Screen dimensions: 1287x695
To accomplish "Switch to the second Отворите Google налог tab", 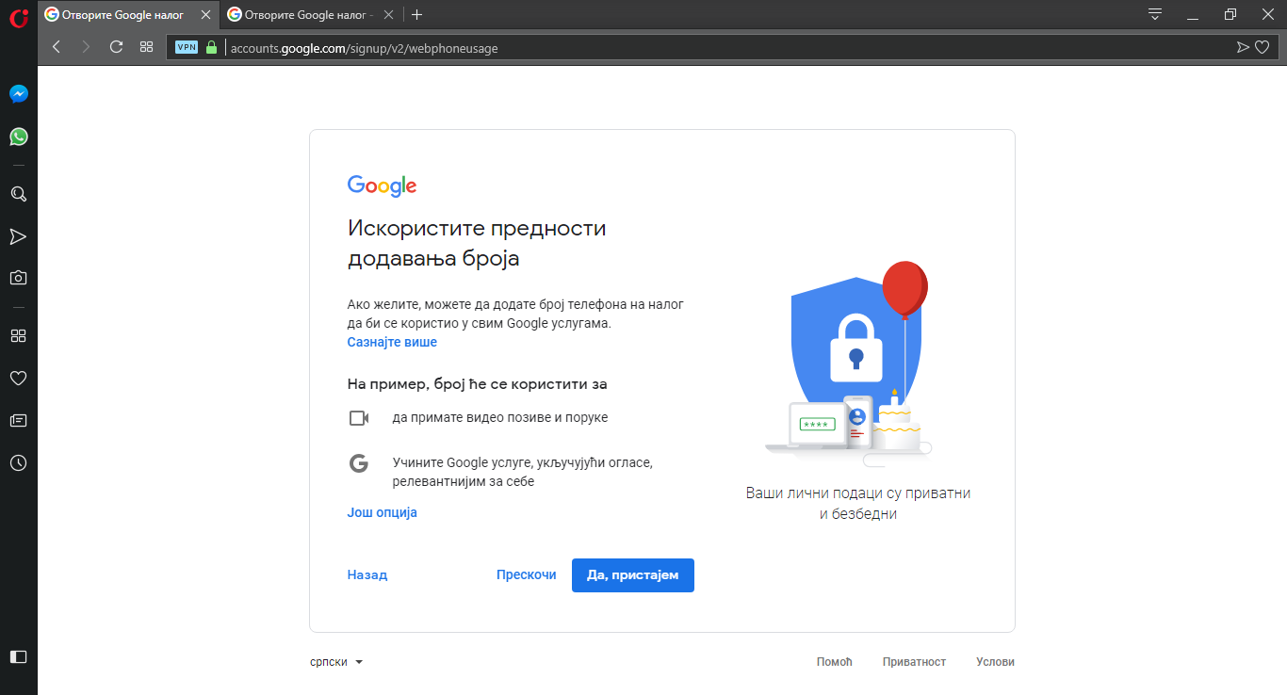I will 301,14.
